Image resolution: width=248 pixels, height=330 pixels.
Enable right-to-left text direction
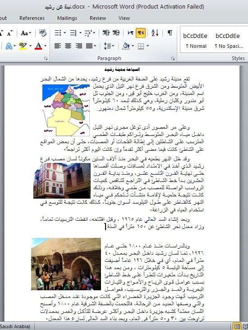click(141, 33)
